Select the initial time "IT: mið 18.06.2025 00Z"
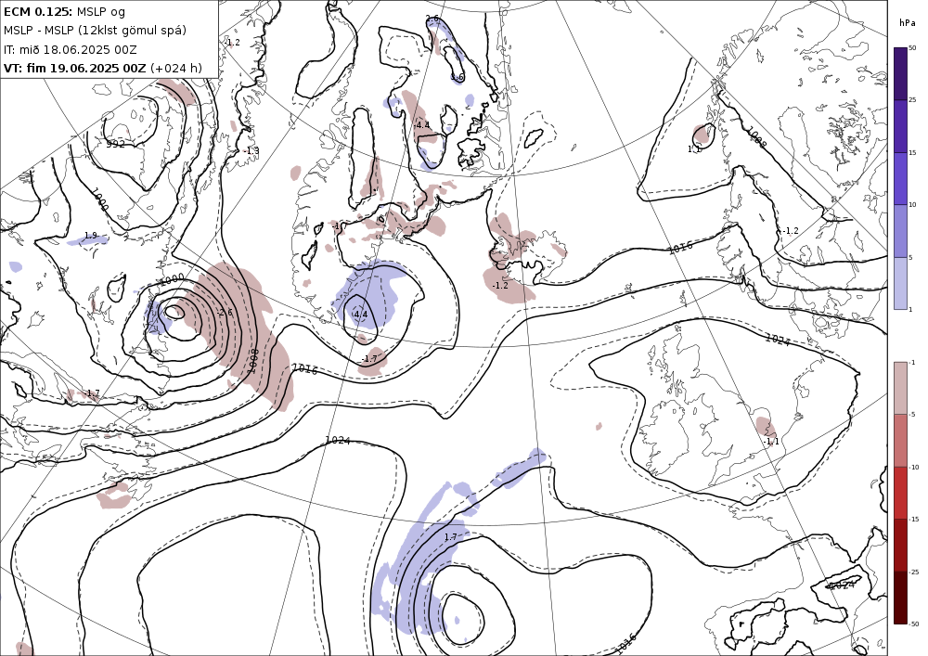928x656 pixels. (x=70, y=49)
